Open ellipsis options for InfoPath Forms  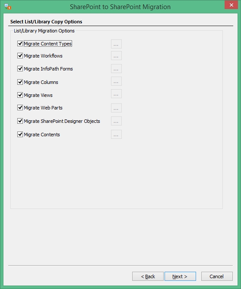point(116,69)
